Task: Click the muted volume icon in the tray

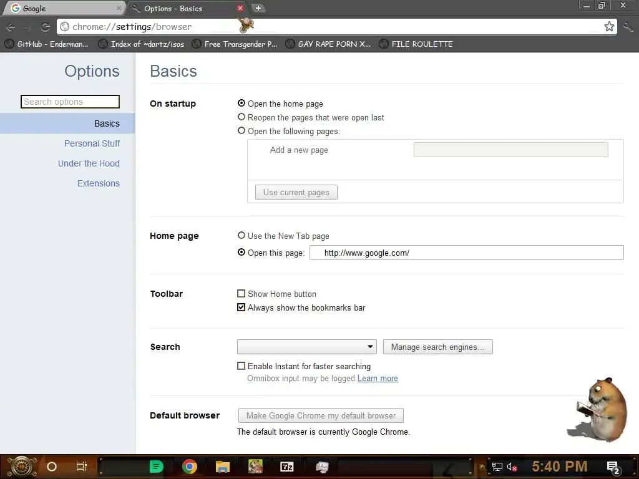Action: point(512,467)
